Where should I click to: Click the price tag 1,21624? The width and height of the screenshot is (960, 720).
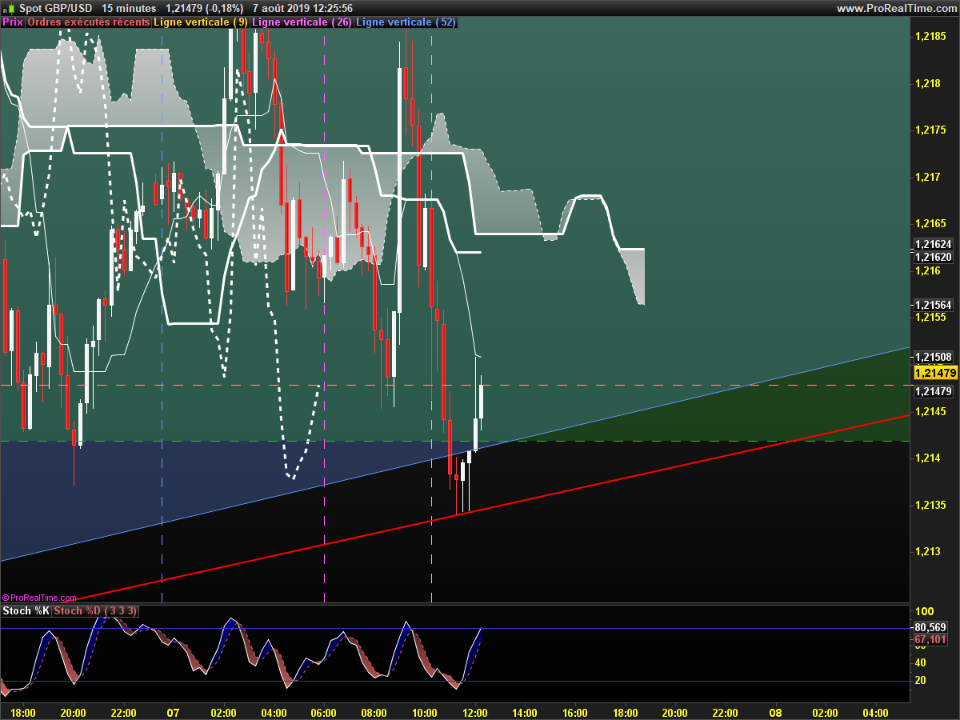[x=933, y=245]
